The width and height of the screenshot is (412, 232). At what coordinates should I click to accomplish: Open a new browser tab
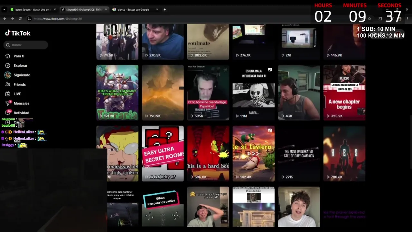[164, 10]
